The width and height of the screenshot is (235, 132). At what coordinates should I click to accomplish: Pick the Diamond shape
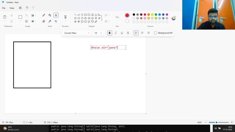tap(75, 18)
